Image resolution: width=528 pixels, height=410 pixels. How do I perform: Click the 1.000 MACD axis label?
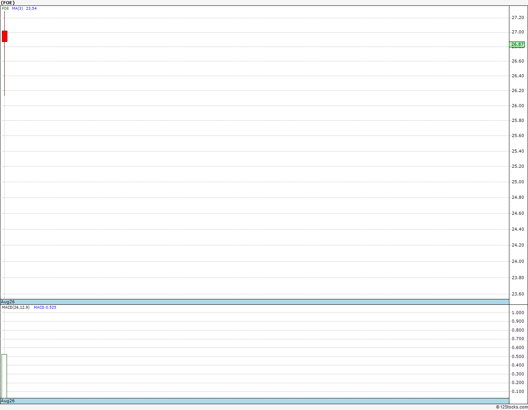(x=518, y=313)
